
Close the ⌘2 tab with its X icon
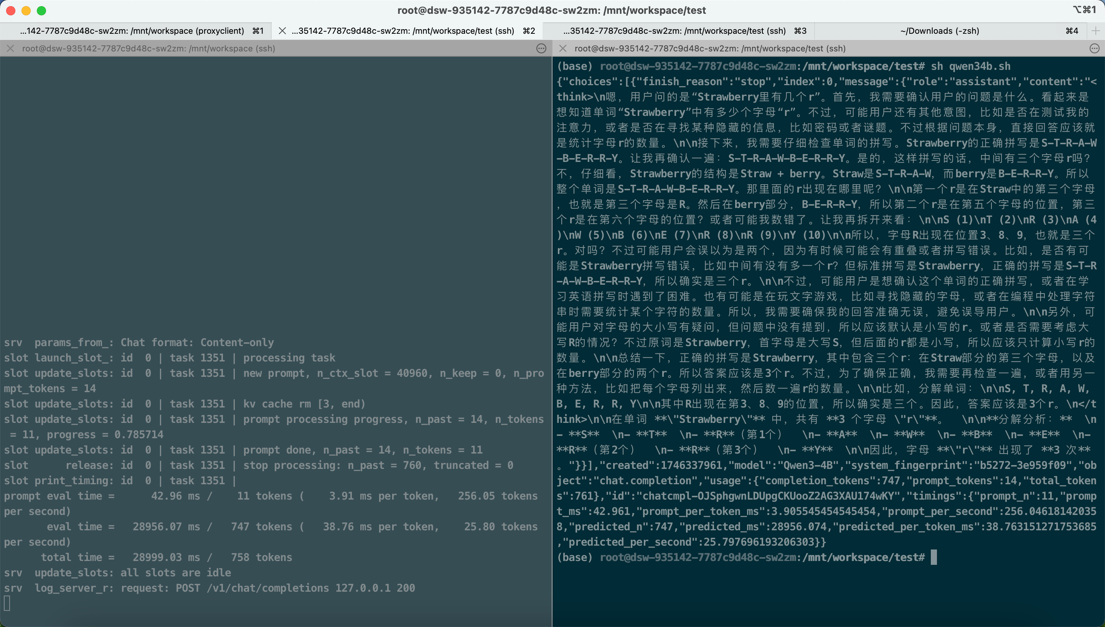[282, 31]
